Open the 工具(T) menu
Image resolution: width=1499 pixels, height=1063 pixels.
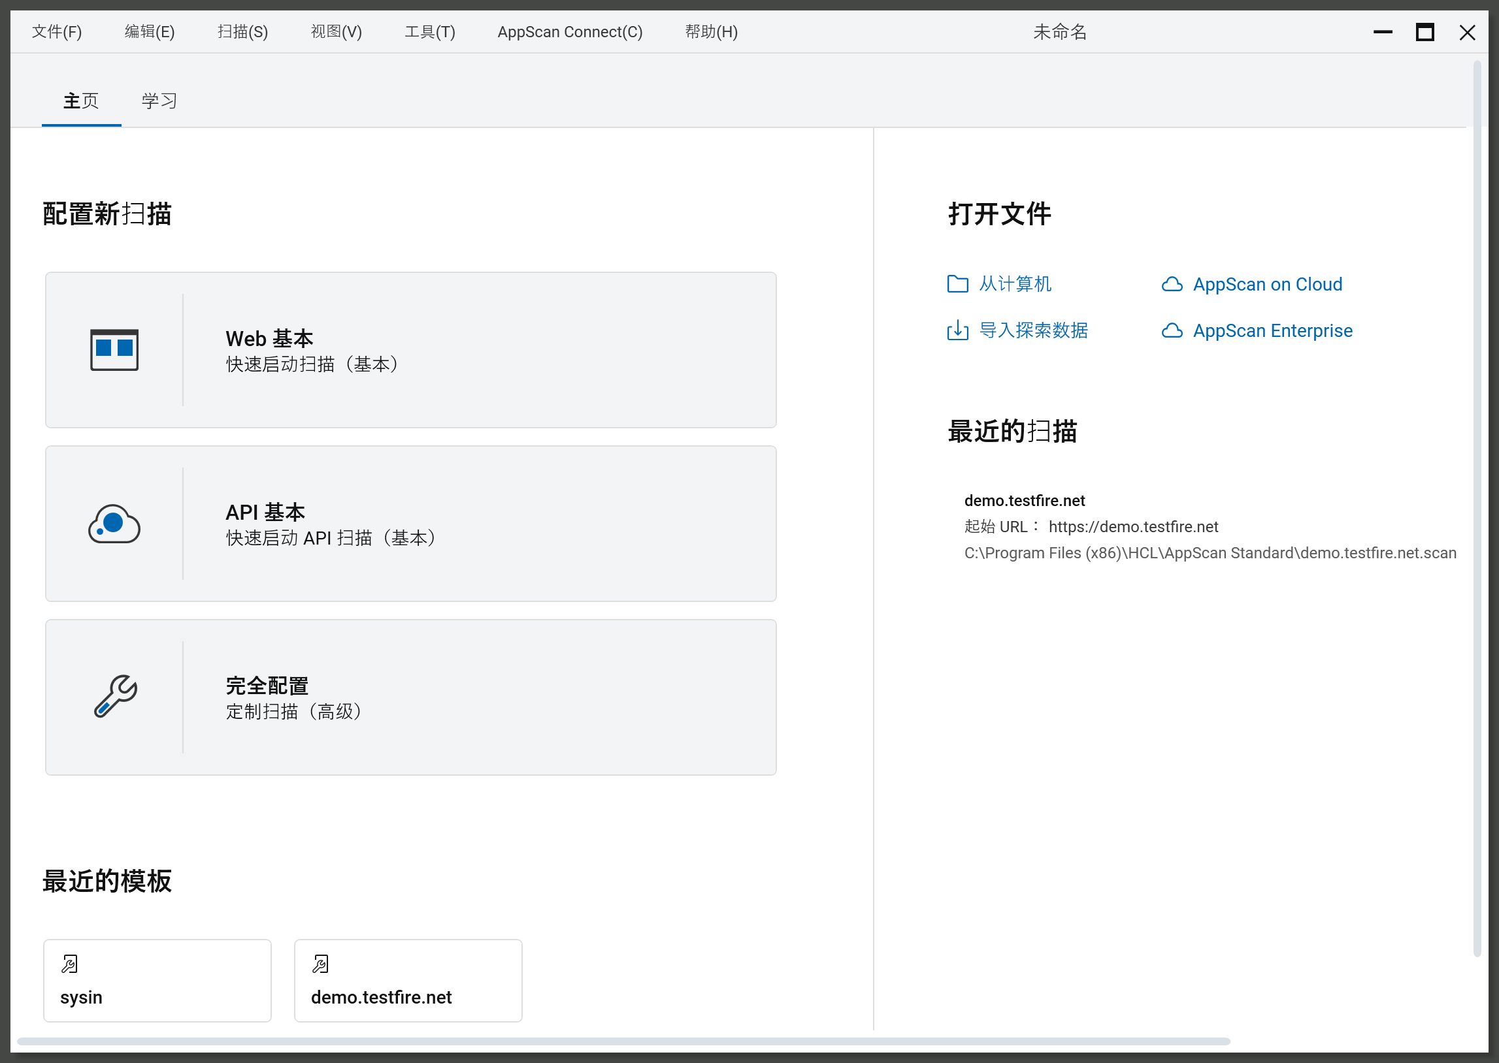(x=429, y=31)
